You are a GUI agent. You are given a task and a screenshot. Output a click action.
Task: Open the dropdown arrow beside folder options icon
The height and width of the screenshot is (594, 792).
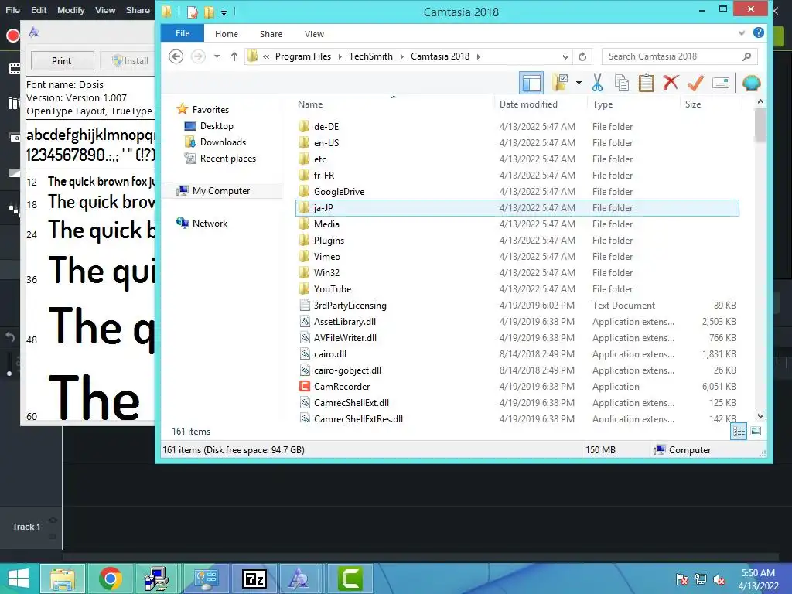pos(579,83)
